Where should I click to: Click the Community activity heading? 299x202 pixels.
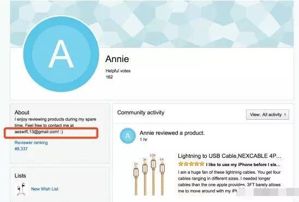point(141,113)
